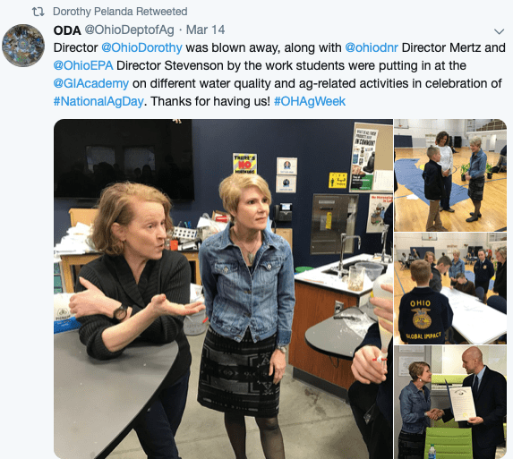Open the @ohiodnr mention link
Image resolution: width=513 pixels, height=459 pixels.
pos(372,47)
